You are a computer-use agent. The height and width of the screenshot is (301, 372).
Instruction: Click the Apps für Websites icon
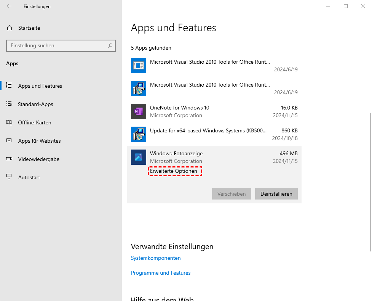point(10,141)
